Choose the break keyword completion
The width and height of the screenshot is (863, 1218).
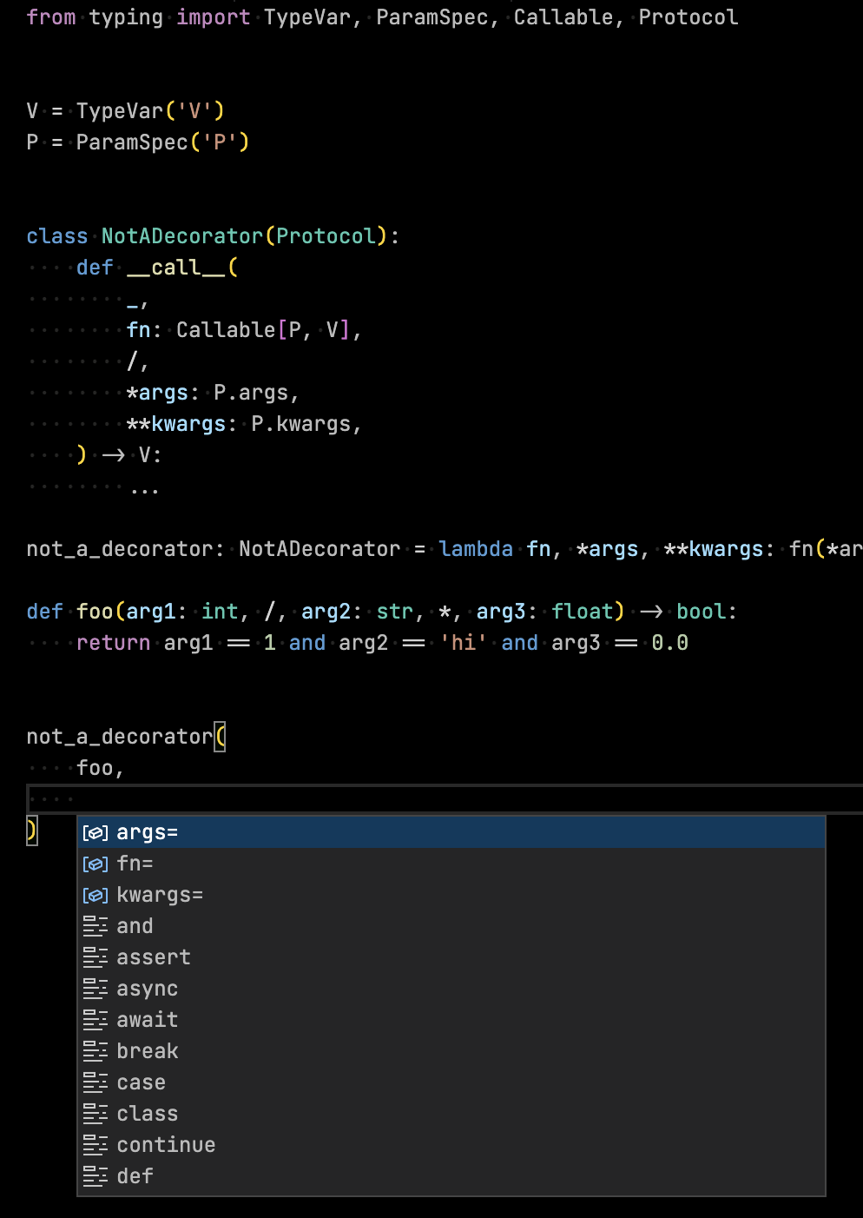[x=148, y=1050]
